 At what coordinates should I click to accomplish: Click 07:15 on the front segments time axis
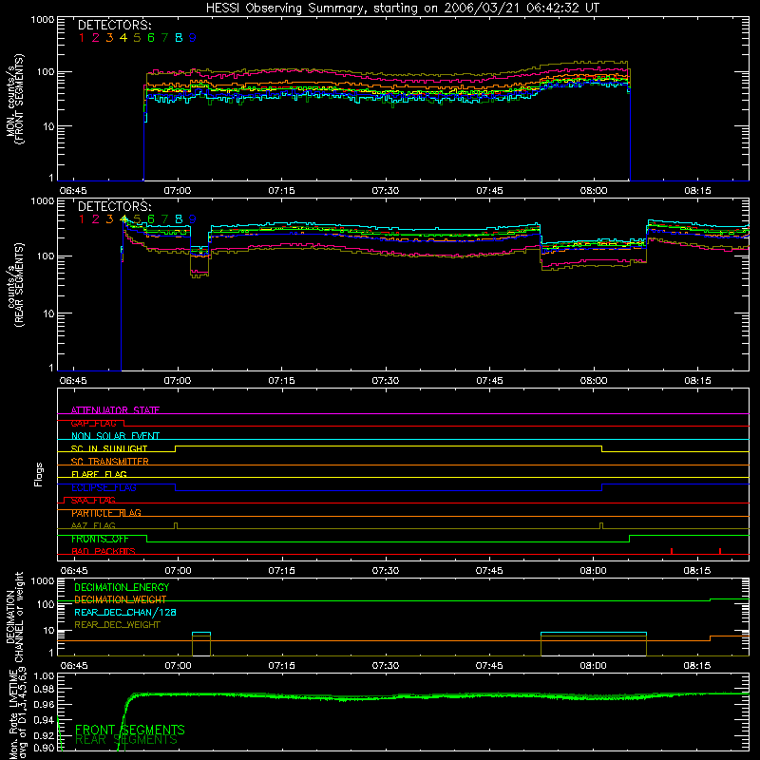[281, 191]
